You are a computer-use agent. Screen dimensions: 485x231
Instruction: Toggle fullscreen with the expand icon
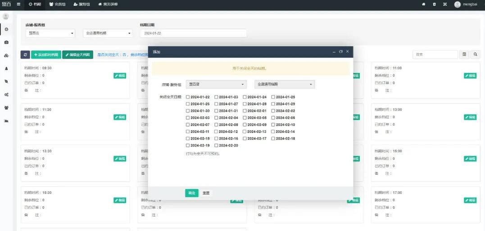point(445,4)
